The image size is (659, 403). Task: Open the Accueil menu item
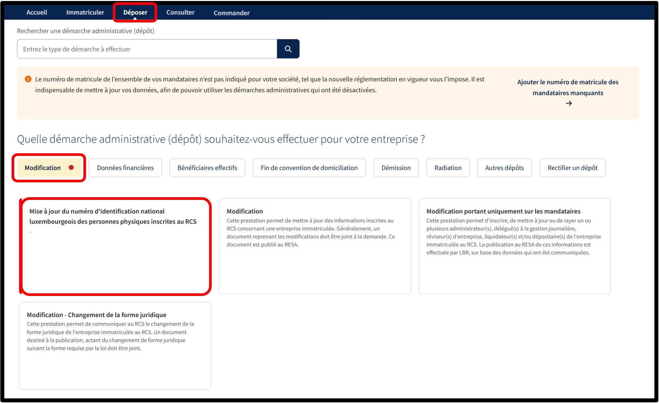pyautogui.click(x=37, y=12)
